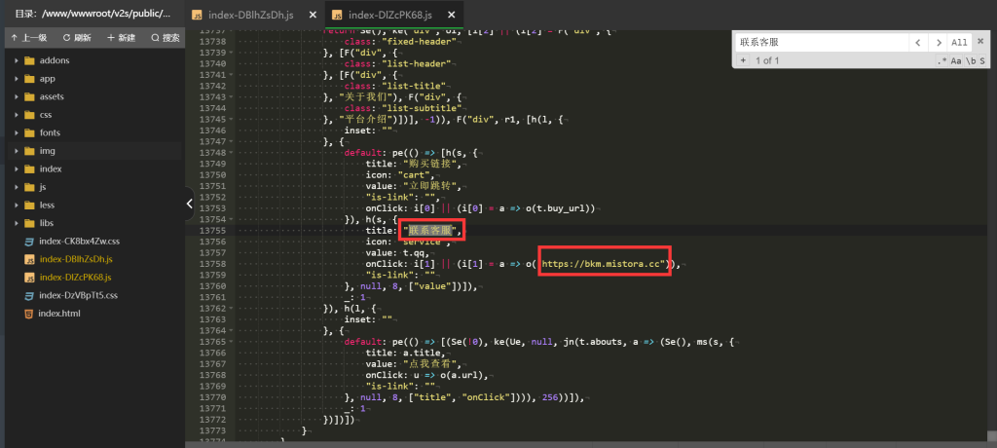Fold code block at line 13765
Screen dimensions: 997x448
pyautogui.click(x=232, y=341)
